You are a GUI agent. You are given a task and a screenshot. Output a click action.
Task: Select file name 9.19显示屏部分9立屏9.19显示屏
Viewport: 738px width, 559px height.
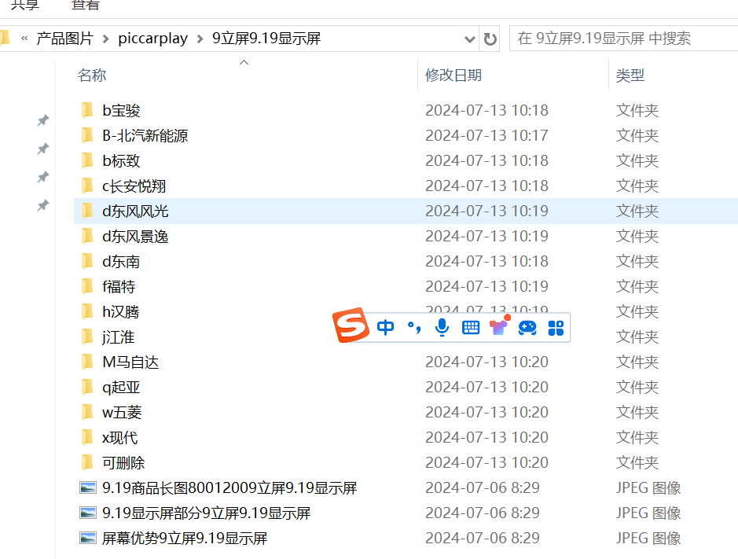[x=206, y=513]
